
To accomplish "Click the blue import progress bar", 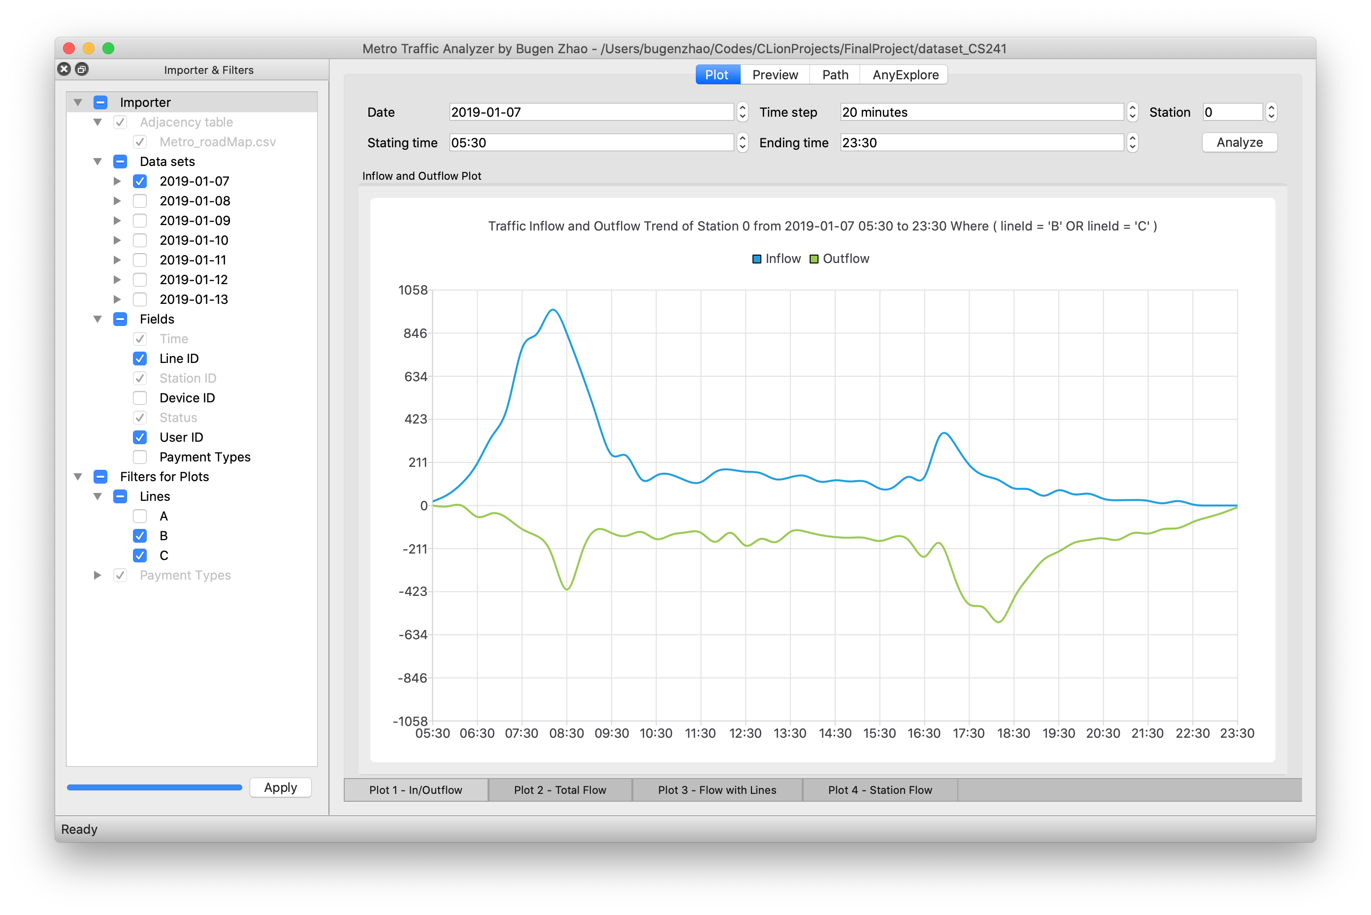I will 155,787.
